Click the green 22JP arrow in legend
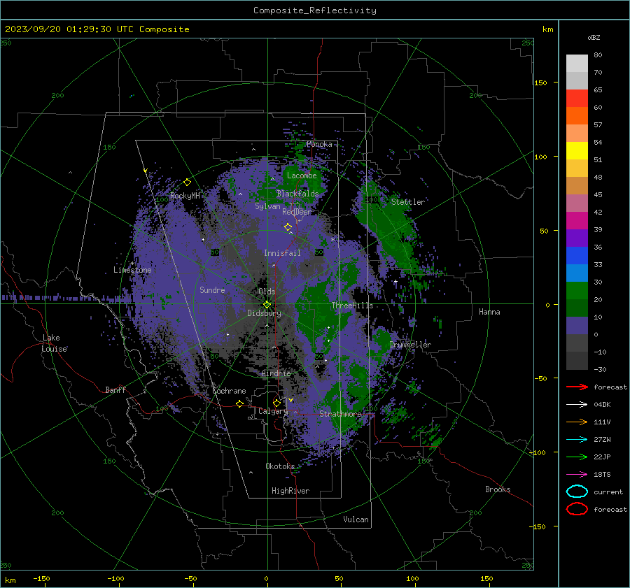 tap(577, 457)
